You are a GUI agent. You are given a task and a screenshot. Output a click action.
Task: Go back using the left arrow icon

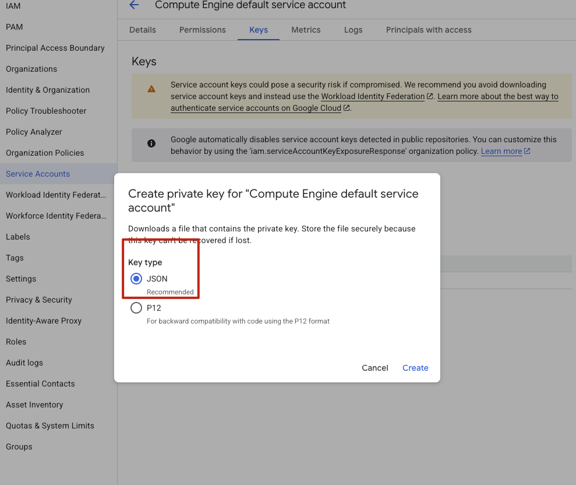pos(134,5)
